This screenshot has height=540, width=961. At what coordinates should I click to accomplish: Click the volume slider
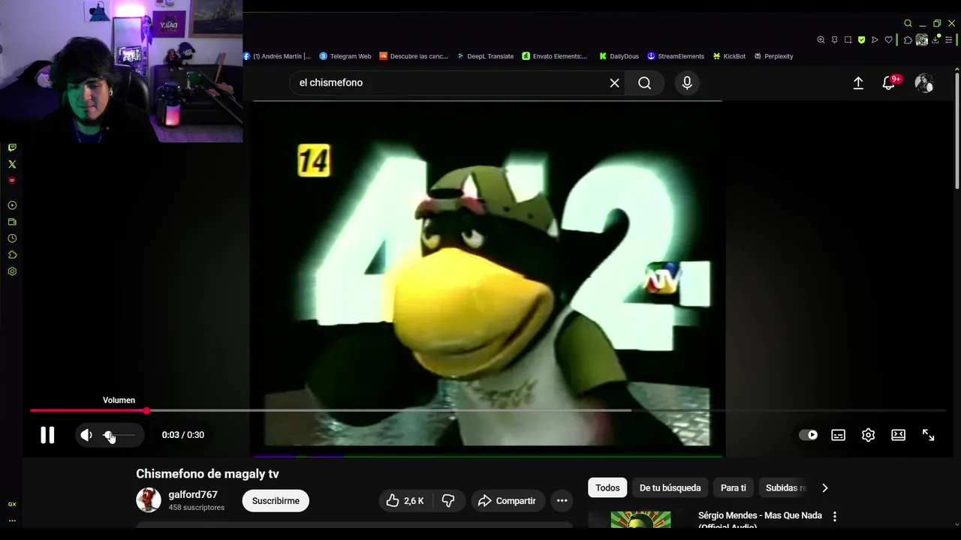click(x=119, y=435)
